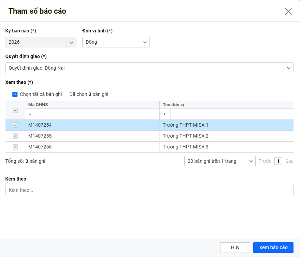
Task: Click the Kèm theo input field
Action: (x=149, y=190)
